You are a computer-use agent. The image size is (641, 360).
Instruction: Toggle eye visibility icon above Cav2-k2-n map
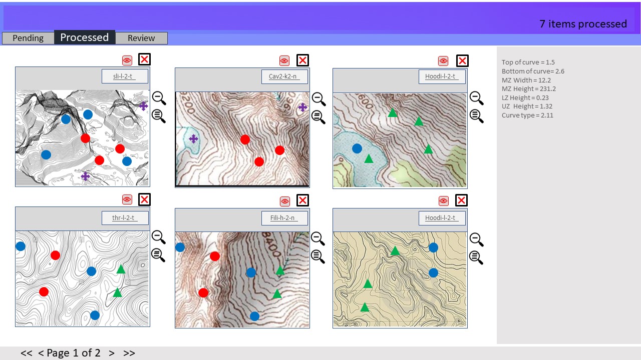[284, 61]
